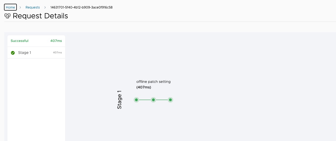The image size is (336, 141).
Task: Click the request ID in the breadcrumb
Action: [81, 7]
